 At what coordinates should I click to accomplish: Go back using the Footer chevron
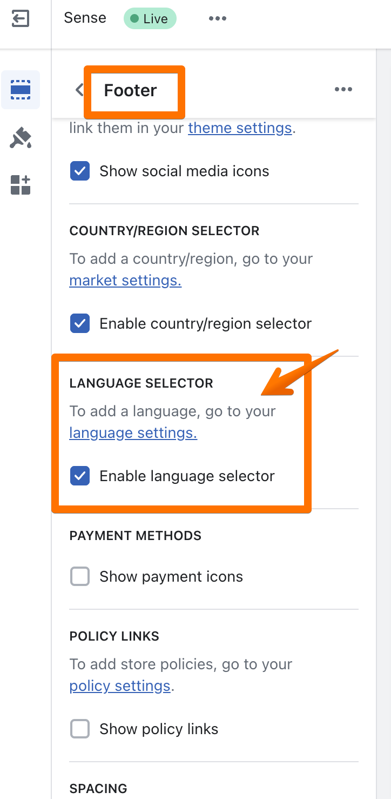tap(79, 90)
